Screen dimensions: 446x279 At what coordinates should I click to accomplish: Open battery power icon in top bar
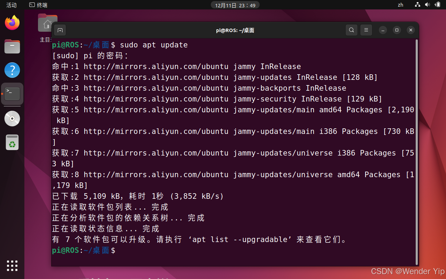coord(438,5)
